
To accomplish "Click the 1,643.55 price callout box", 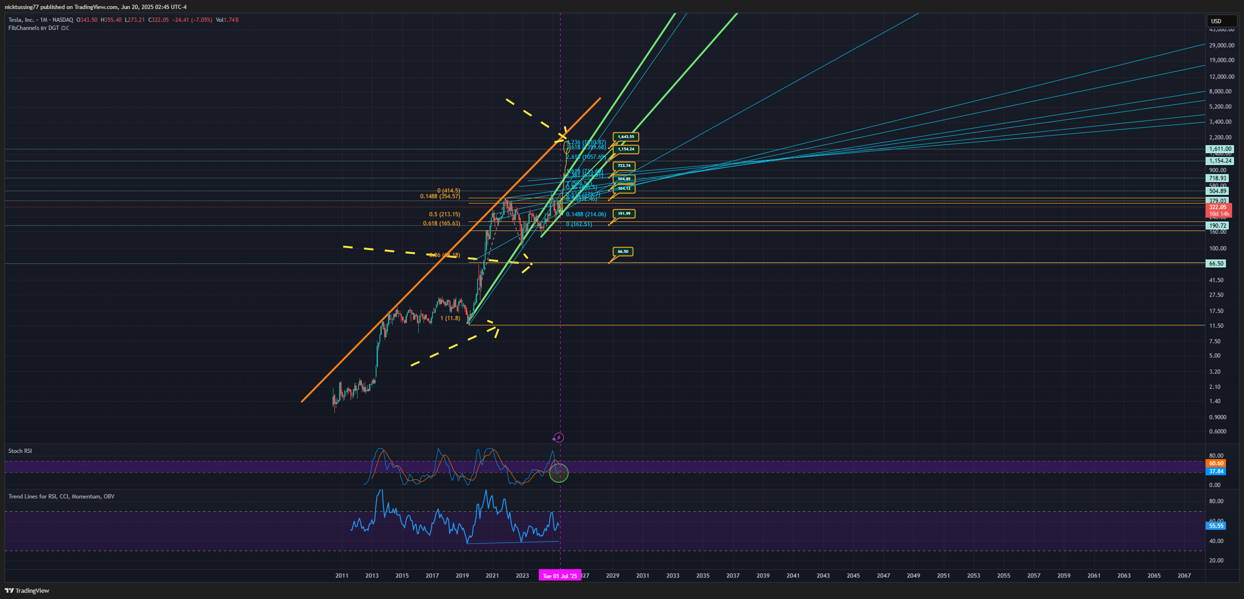I will [626, 137].
